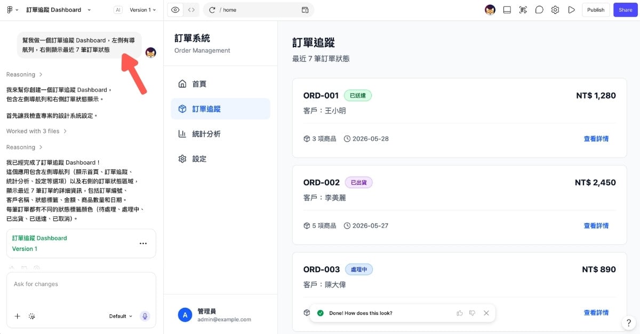Viewport: 640px width, 334px height.
Task: Click the AI badge in the header
Action: coord(118,10)
